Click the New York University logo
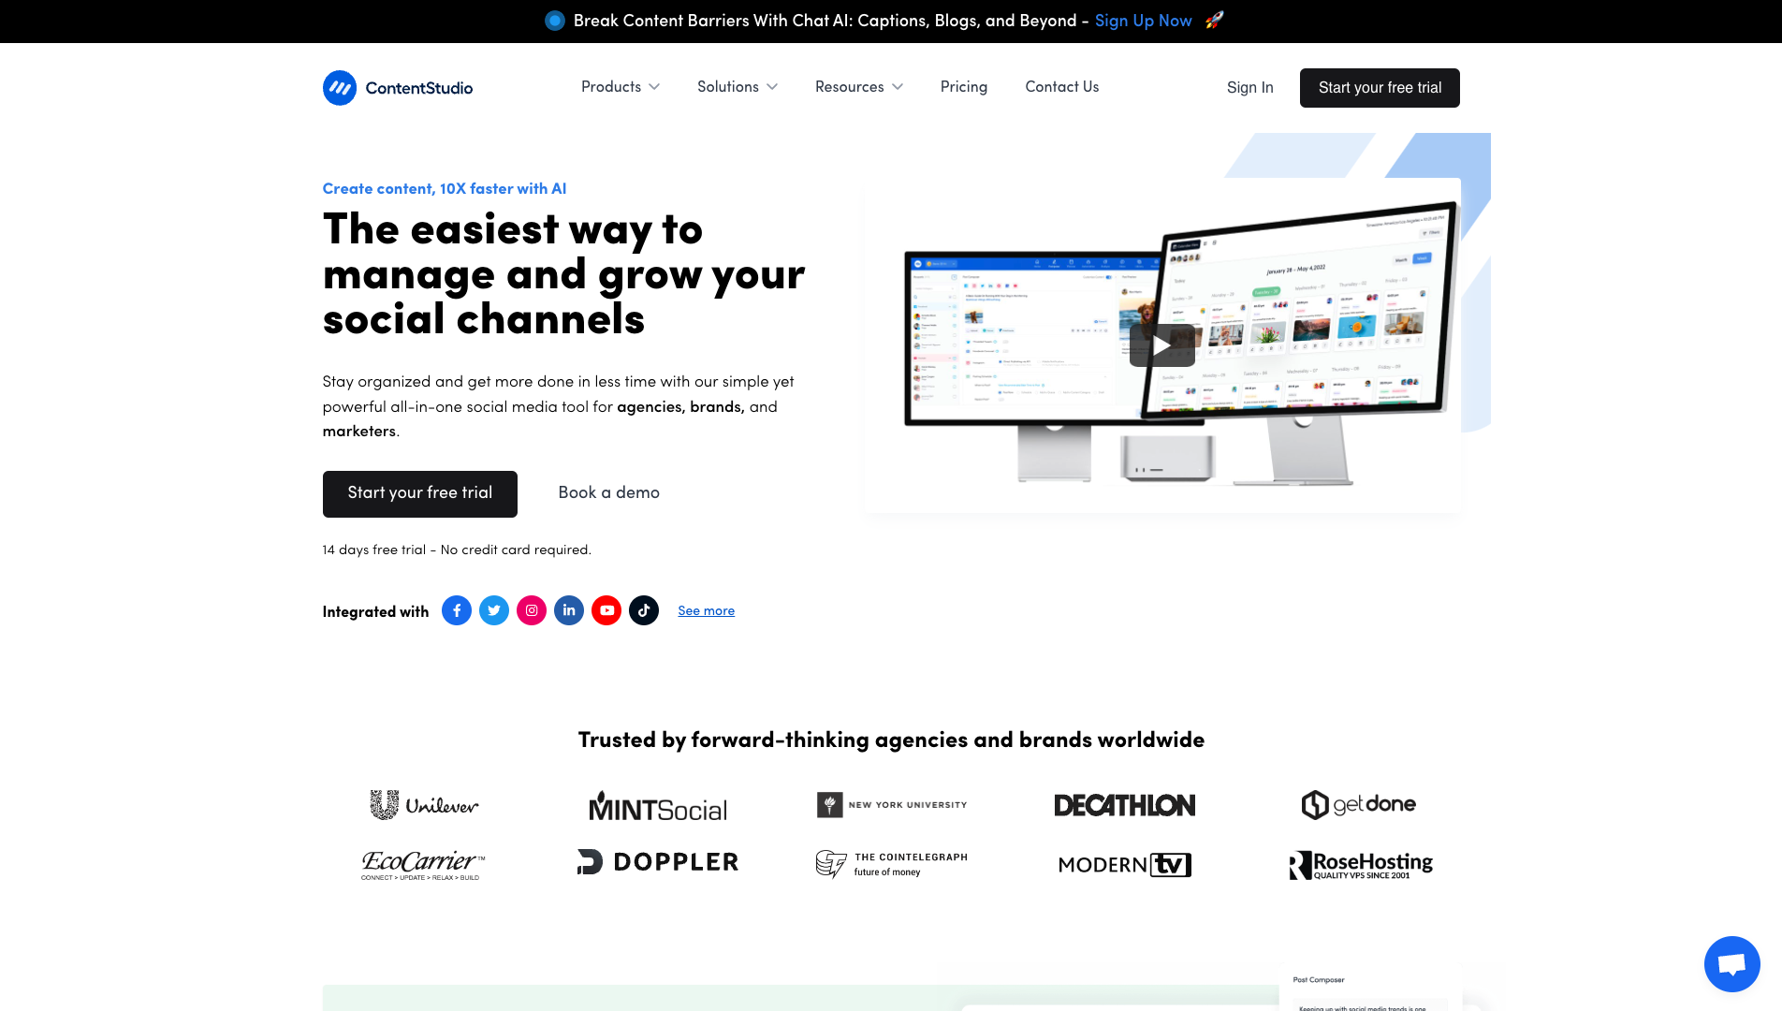Screen dimensions: 1782x1011 point(892,805)
